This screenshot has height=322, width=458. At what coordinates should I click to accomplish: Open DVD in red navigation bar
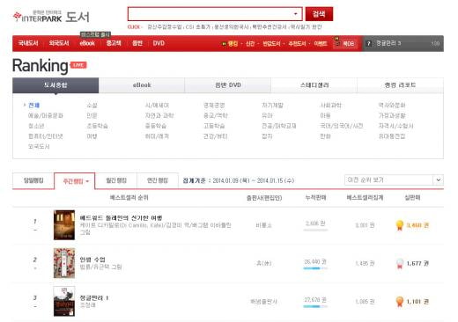tap(159, 43)
